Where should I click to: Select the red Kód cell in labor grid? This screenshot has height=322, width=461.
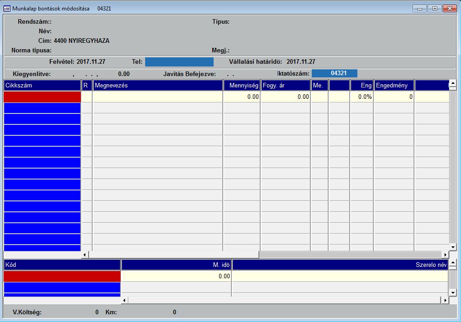click(62, 276)
